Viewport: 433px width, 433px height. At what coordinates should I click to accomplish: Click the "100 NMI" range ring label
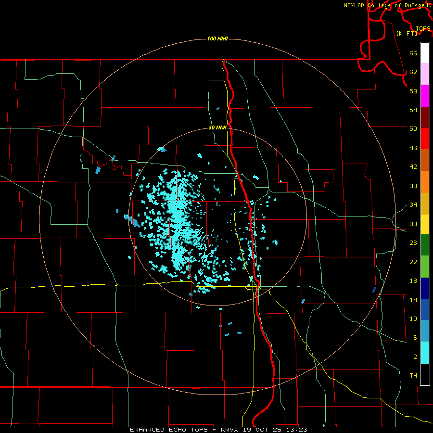click(x=217, y=38)
